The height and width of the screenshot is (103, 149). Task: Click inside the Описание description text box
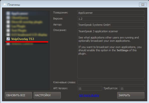pos(111,53)
